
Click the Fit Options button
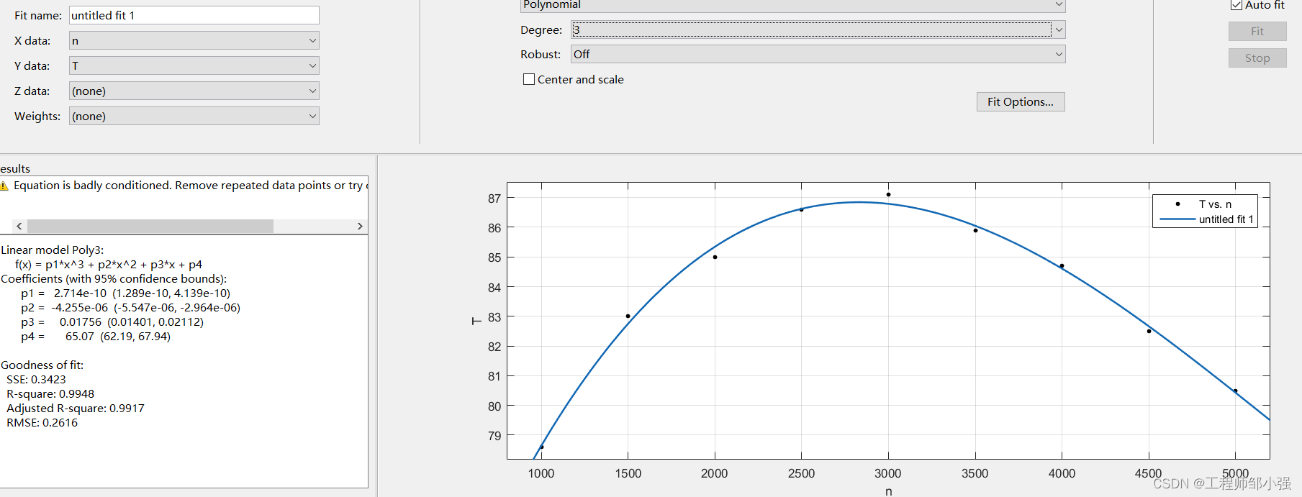[1021, 101]
